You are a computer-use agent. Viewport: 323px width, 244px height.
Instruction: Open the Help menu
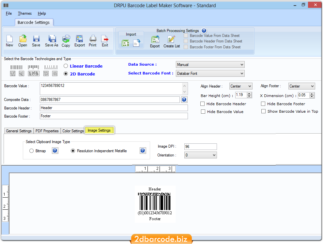click(42, 13)
